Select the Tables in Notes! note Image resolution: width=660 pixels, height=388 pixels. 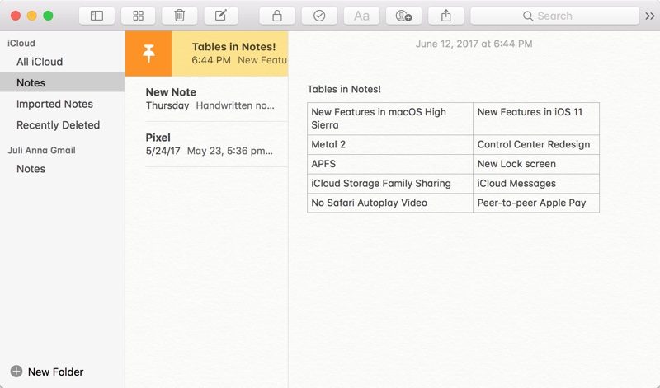[230, 54]
